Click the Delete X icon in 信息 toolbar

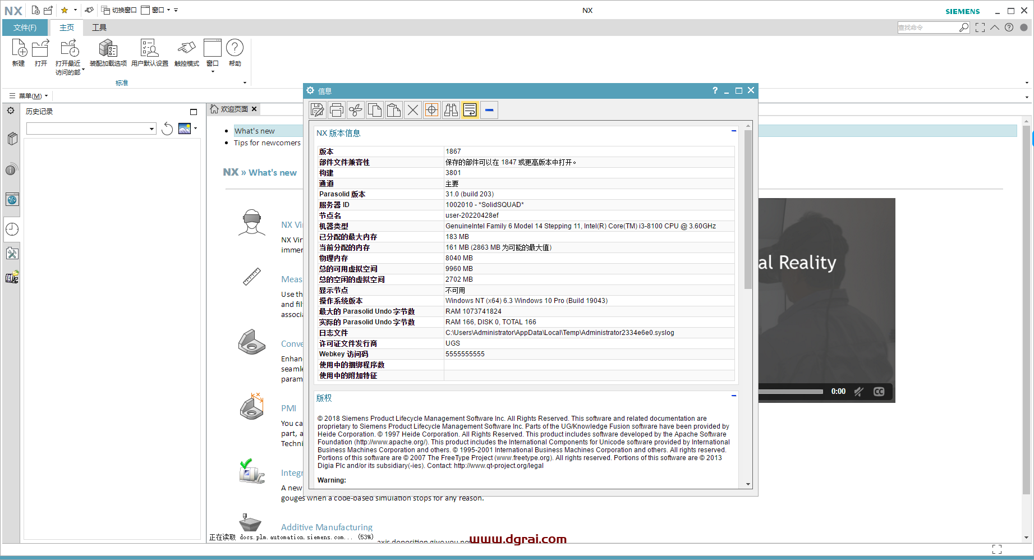413,110
